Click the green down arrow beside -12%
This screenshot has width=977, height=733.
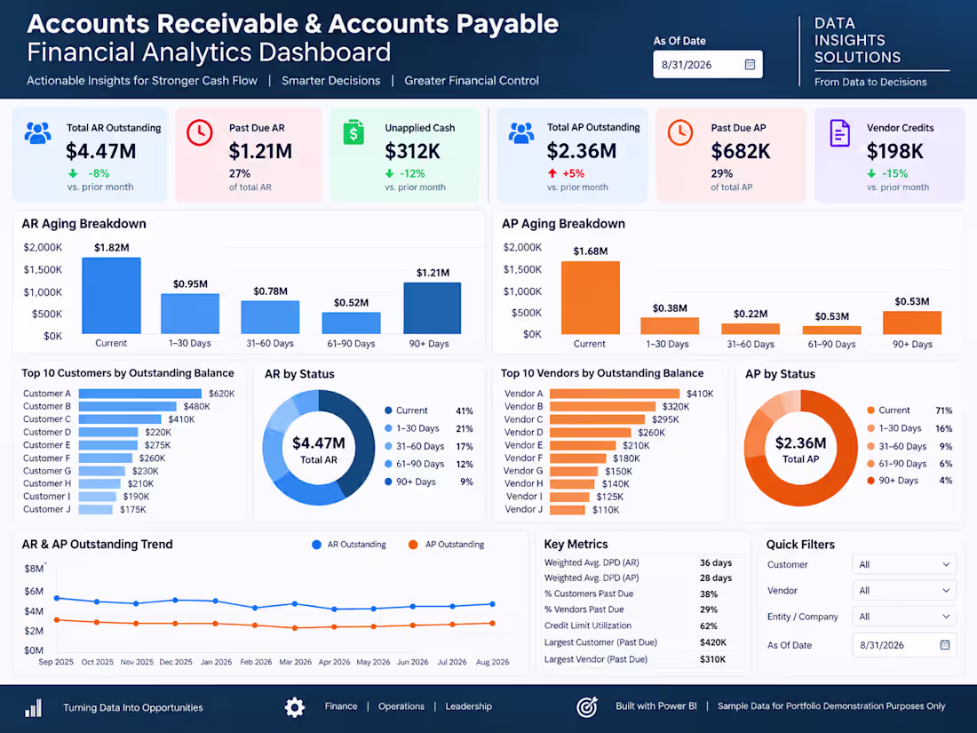[389, 173]
